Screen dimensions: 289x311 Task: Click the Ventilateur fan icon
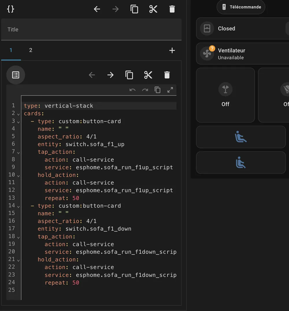(207, 53)
